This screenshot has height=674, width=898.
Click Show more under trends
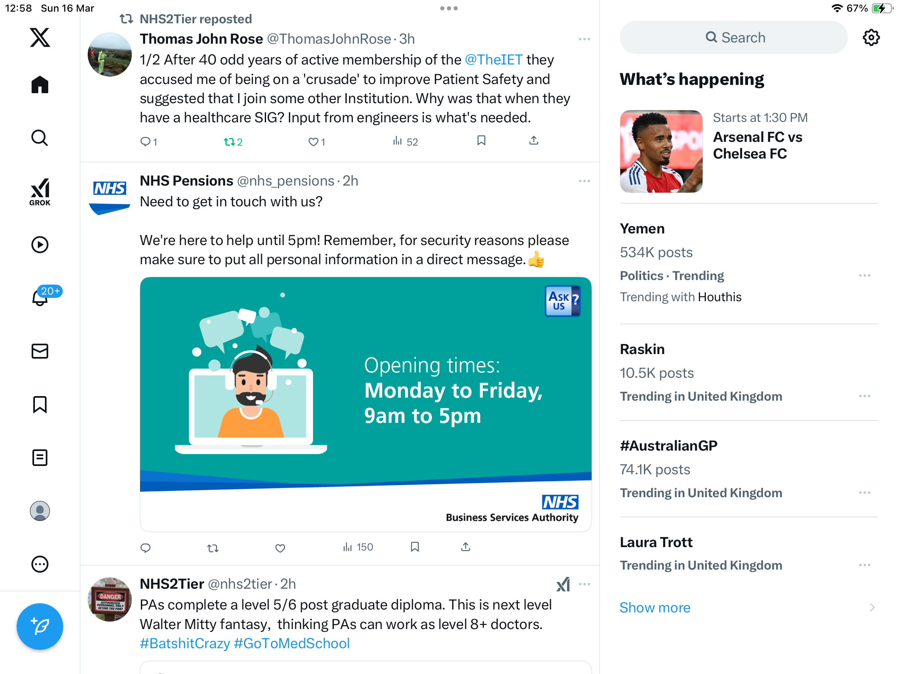[x=655, y=608]
